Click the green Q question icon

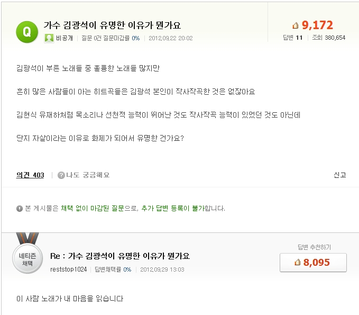pos(27,32)
